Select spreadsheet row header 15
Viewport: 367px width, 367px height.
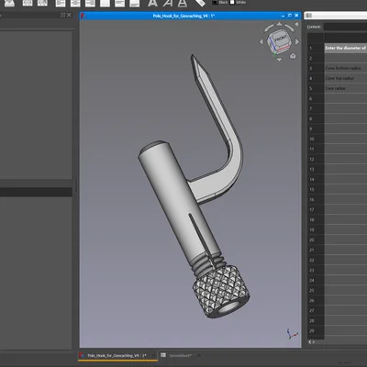(316, 189)
